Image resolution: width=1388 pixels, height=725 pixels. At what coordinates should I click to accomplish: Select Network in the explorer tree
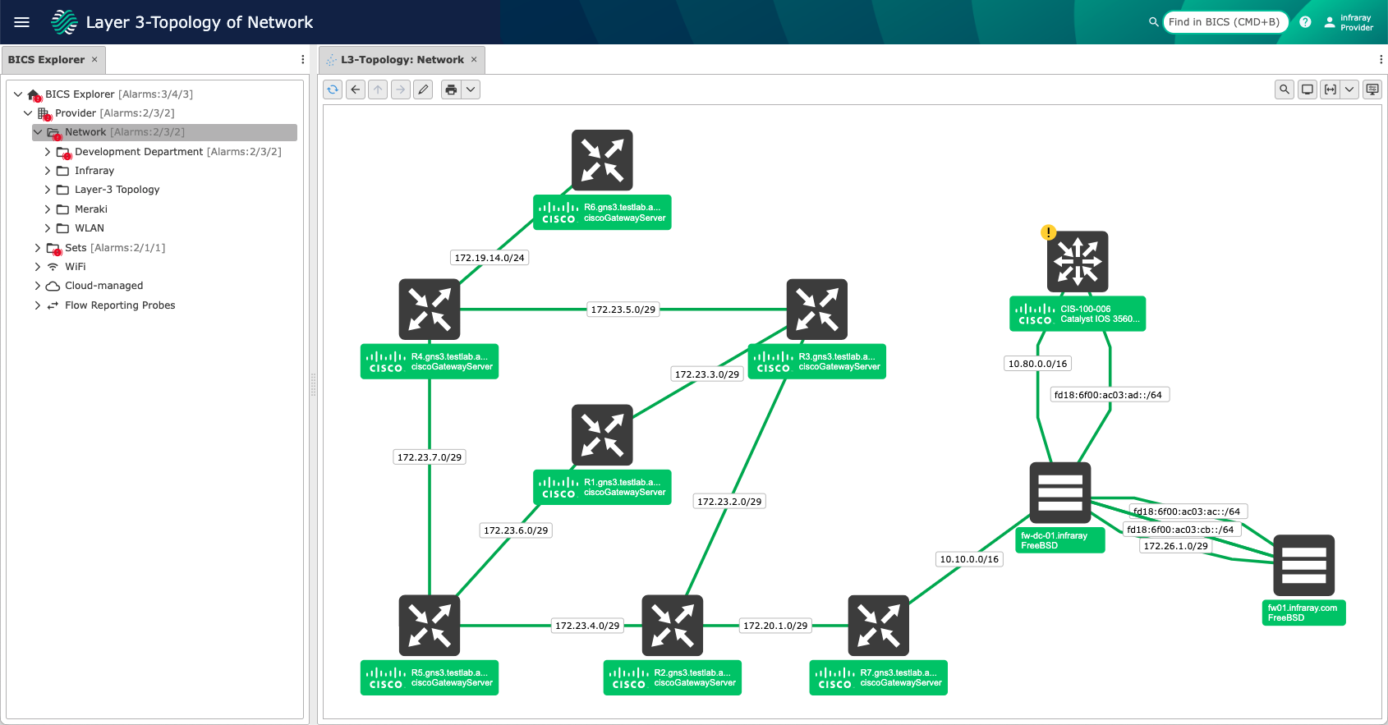[x=164, y=132]
